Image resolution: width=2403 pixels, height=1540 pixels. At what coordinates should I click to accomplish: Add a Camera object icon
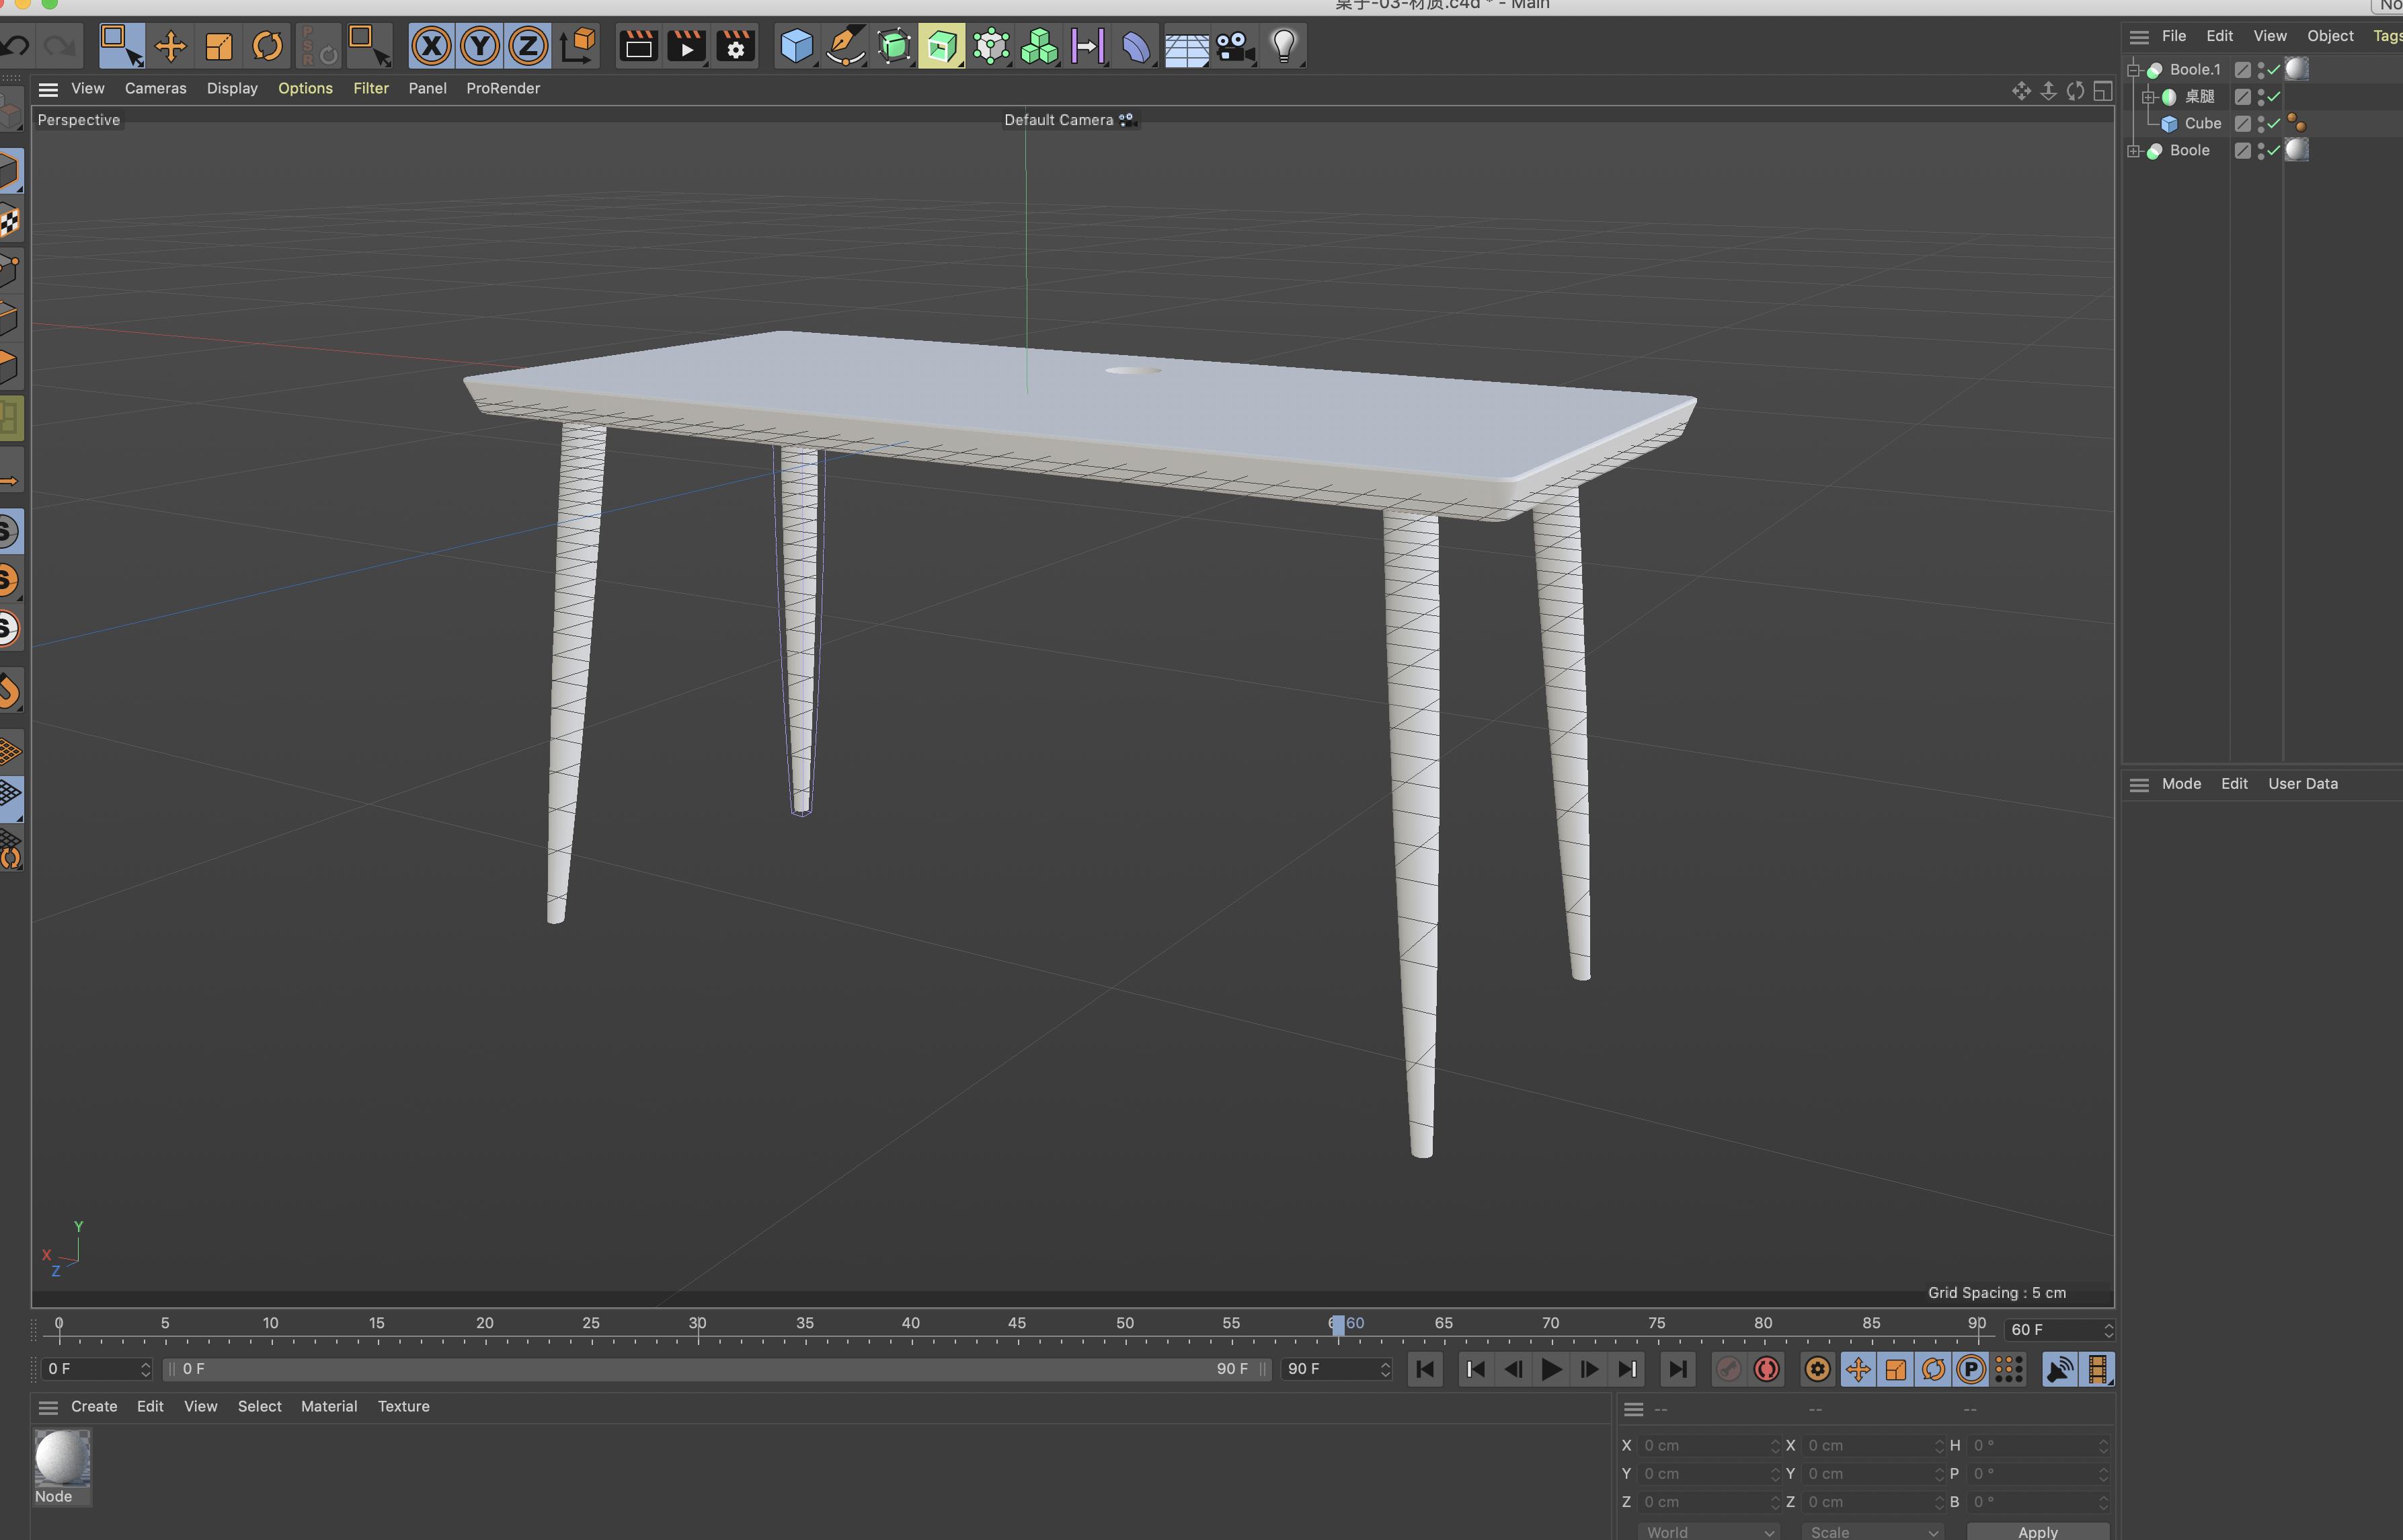pyautogui.click(x=1236, y=46)
